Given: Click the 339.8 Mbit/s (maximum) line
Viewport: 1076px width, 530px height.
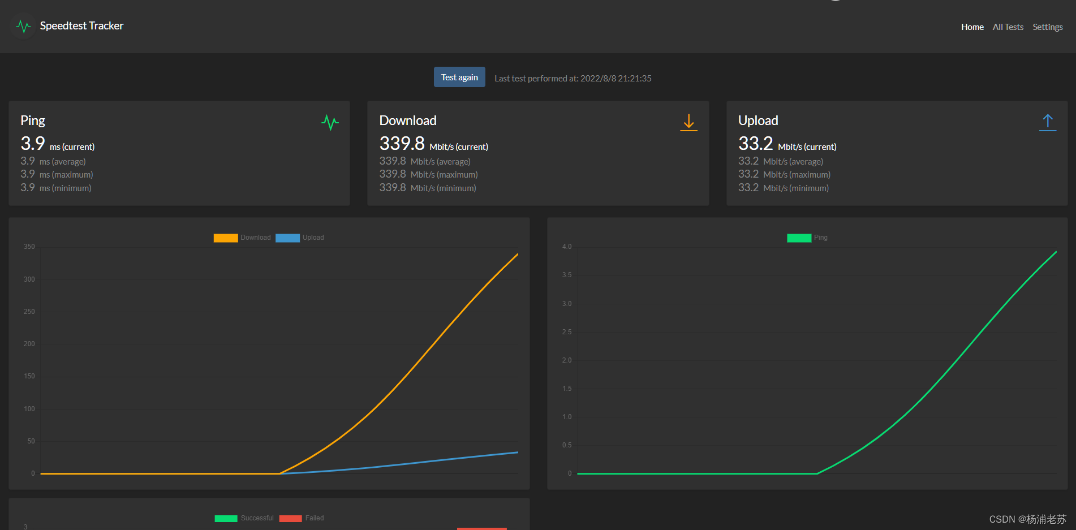Looking at the screenshot, I should coord(428,174).
